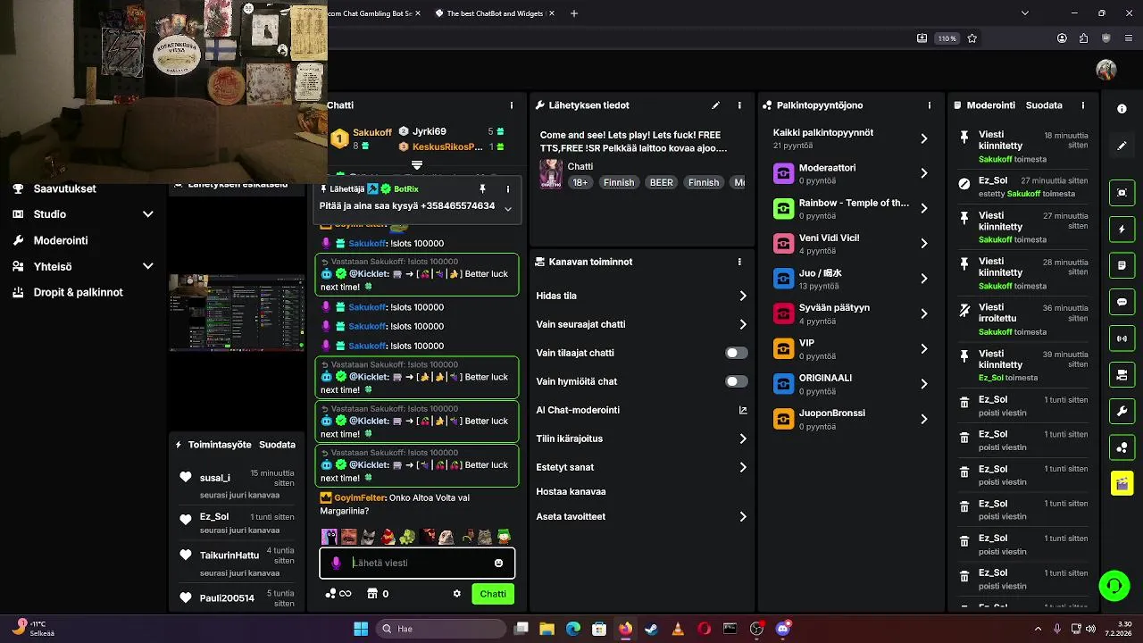Click the stream preview thumbnail
The width and height of the screenshot is (1143, 643).
(x=237, y=313)
